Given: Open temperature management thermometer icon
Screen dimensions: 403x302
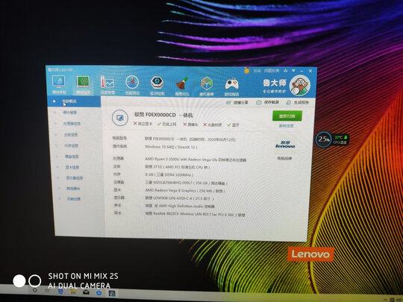Looking at the screenshot, I should (107, 82).
